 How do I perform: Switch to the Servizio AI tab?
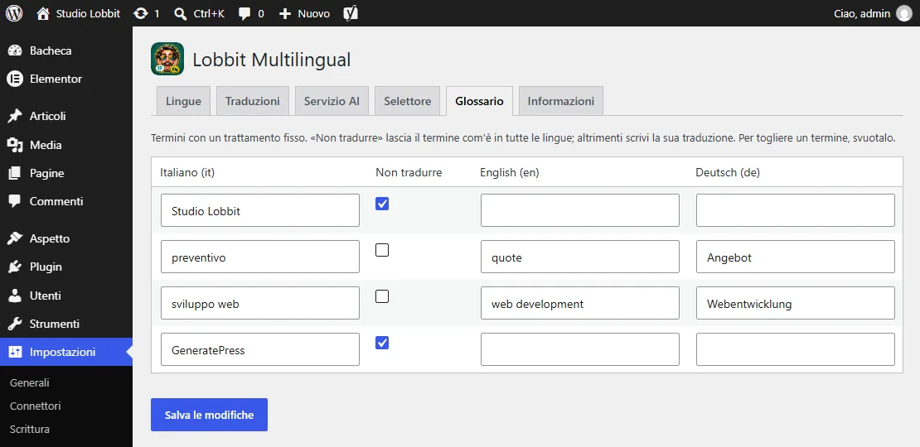point(332,101)
